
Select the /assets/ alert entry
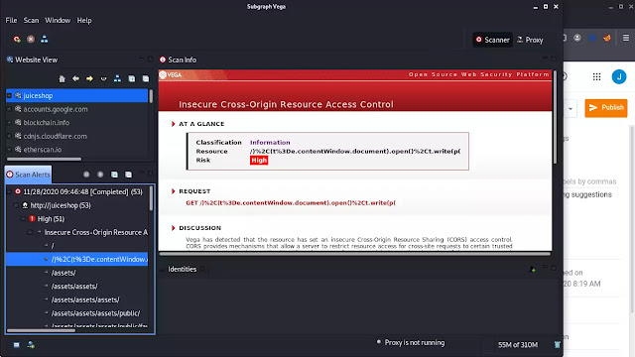pos(63,273)
